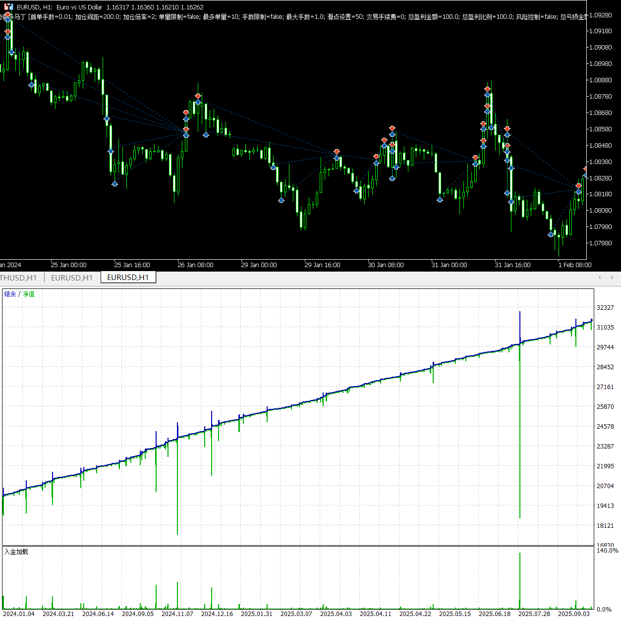Click blue buy arrow nearest the 1.08180 level

pyautogui.click(x=507, y=193)
